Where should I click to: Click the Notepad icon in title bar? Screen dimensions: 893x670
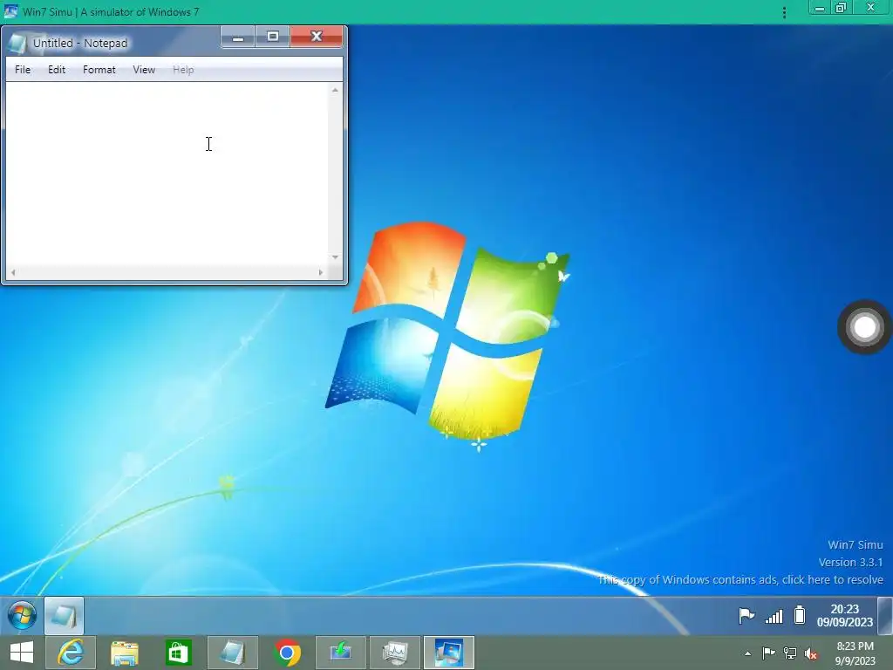pos(17,44)
